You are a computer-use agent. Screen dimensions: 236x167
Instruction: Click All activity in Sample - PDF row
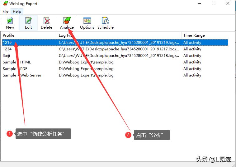[x=192, y=69]
